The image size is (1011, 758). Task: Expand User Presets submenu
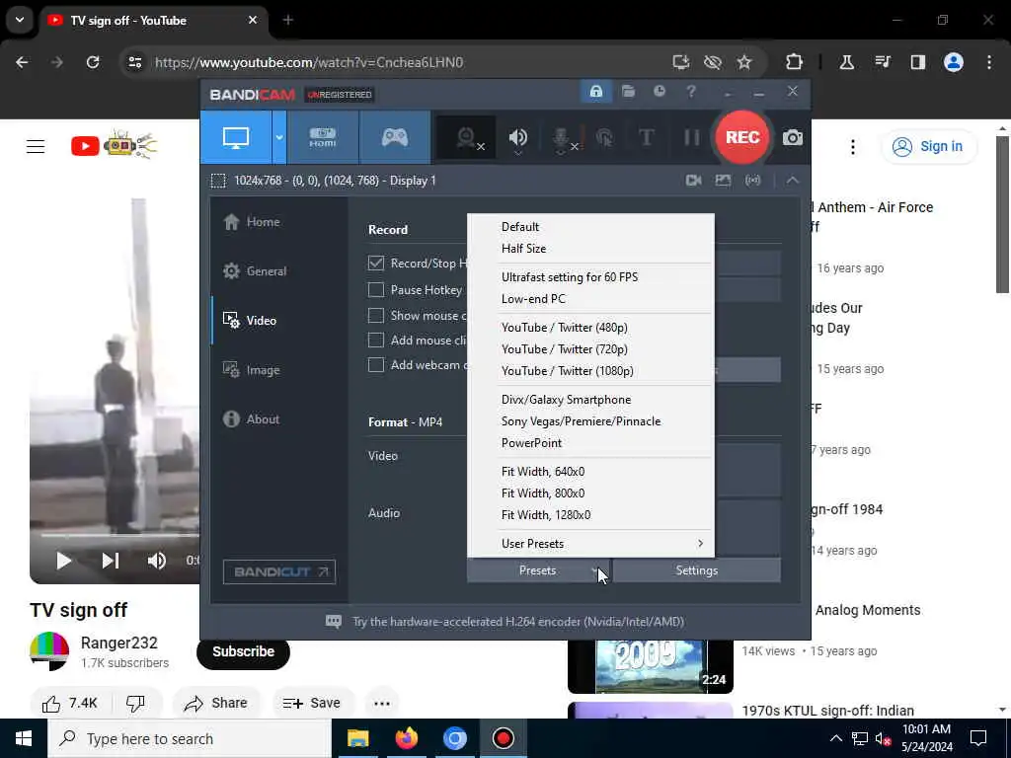tap(591, 544)
